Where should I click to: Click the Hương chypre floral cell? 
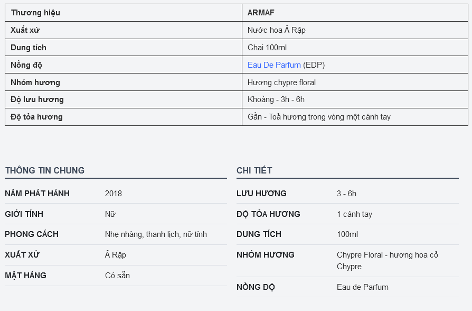point(355,82)
